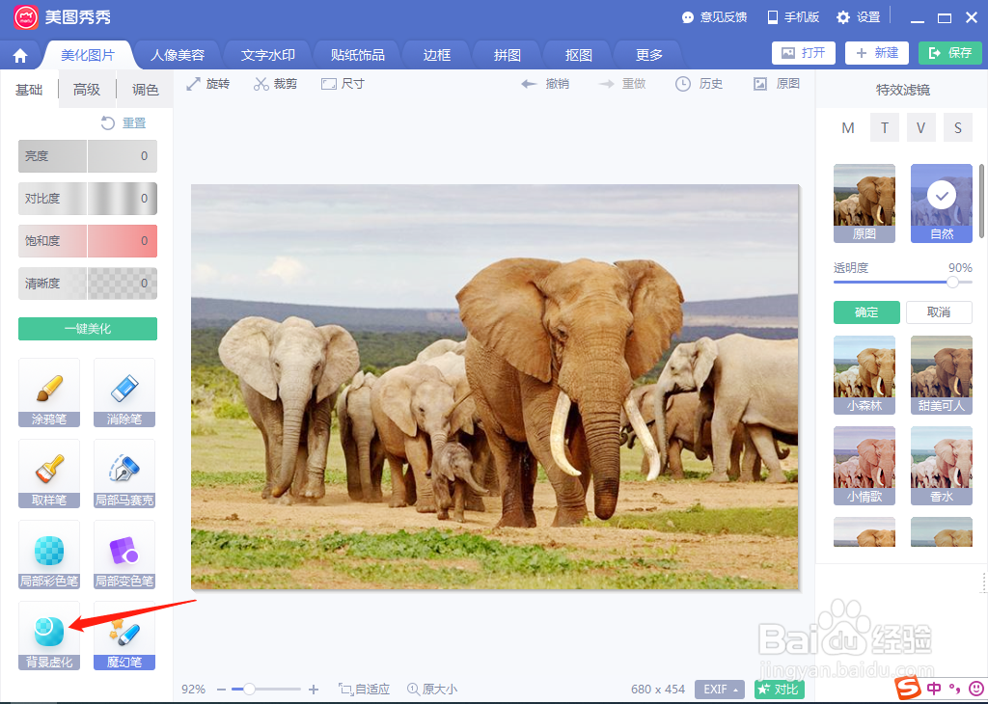Switch to the 美化图片 tab
Image resolution: width=988 pixels, height=704 pixels.
click(x=88, y=55)
